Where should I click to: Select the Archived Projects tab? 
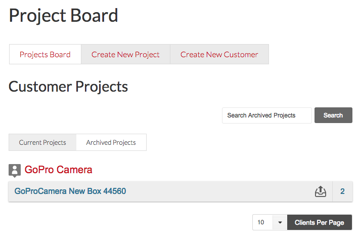tap(111, 142)
